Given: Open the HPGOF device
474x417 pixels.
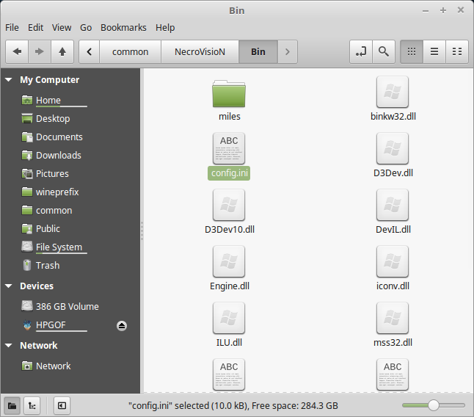Looking at the screenshot, I should click(x=51, y=325).
